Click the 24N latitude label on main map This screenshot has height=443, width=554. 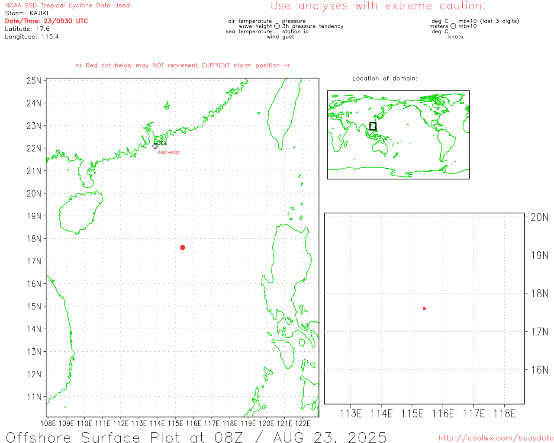point(34,103)
